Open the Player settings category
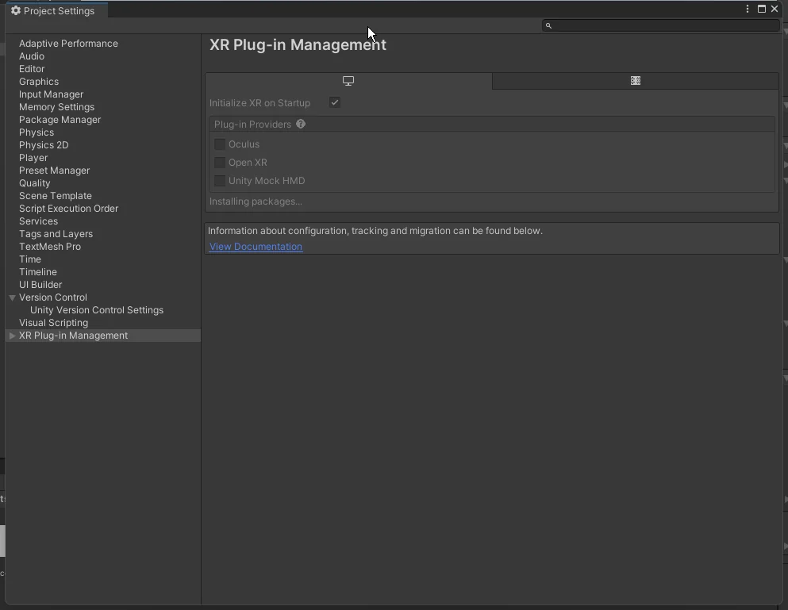Image resolution: width=788 pixels, height=610 pixels. click(x=33, y=158)
